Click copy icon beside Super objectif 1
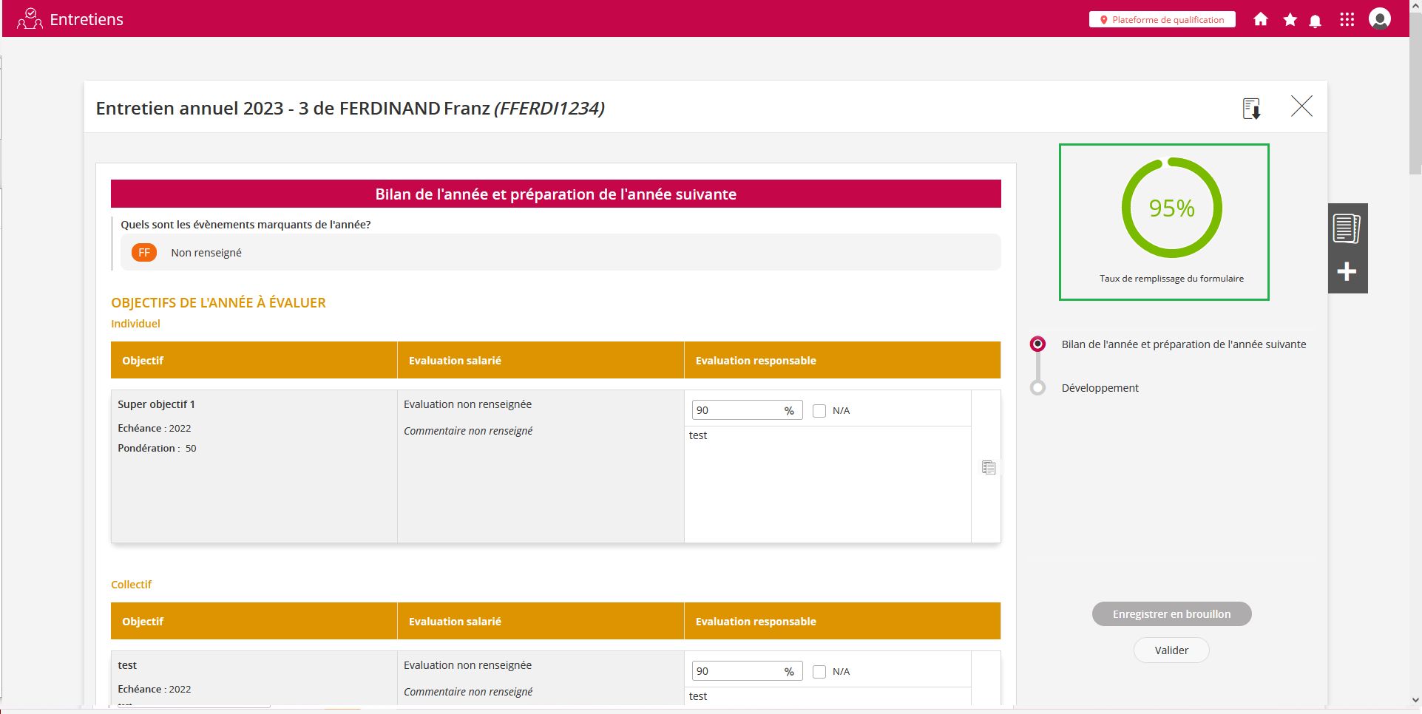This screenshot has width=1422, height=714. [988, 467]
